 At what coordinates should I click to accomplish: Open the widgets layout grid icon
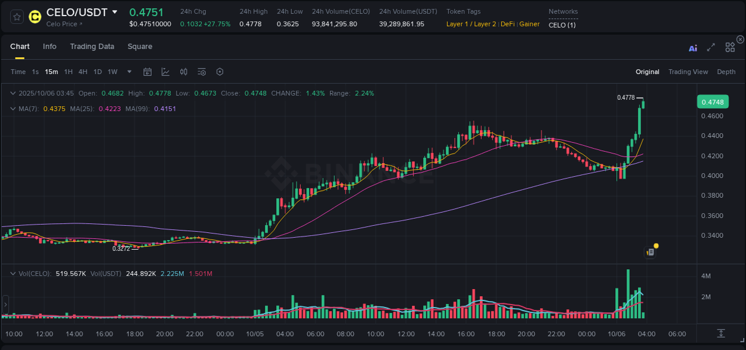pyautogui.click(x=730, y=47)
